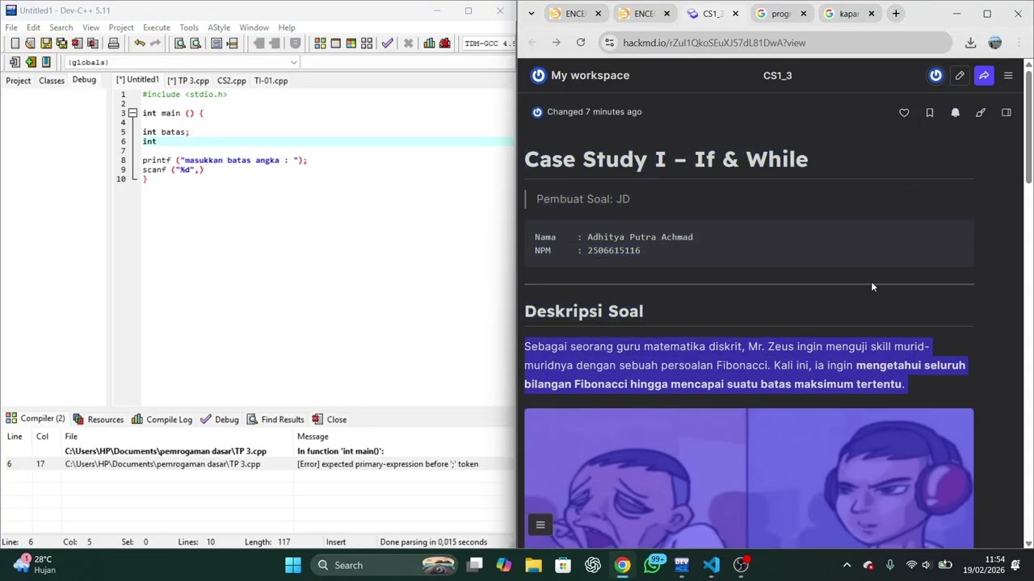This screenshot has height=581, width=1034.
Task: Toggle the HackMD side panel icon
Action: pos(1007,113)
